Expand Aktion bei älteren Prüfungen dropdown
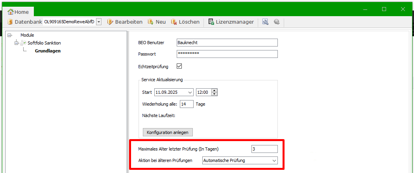The height and width of the screenshot is (173, 414). (274, 160)
